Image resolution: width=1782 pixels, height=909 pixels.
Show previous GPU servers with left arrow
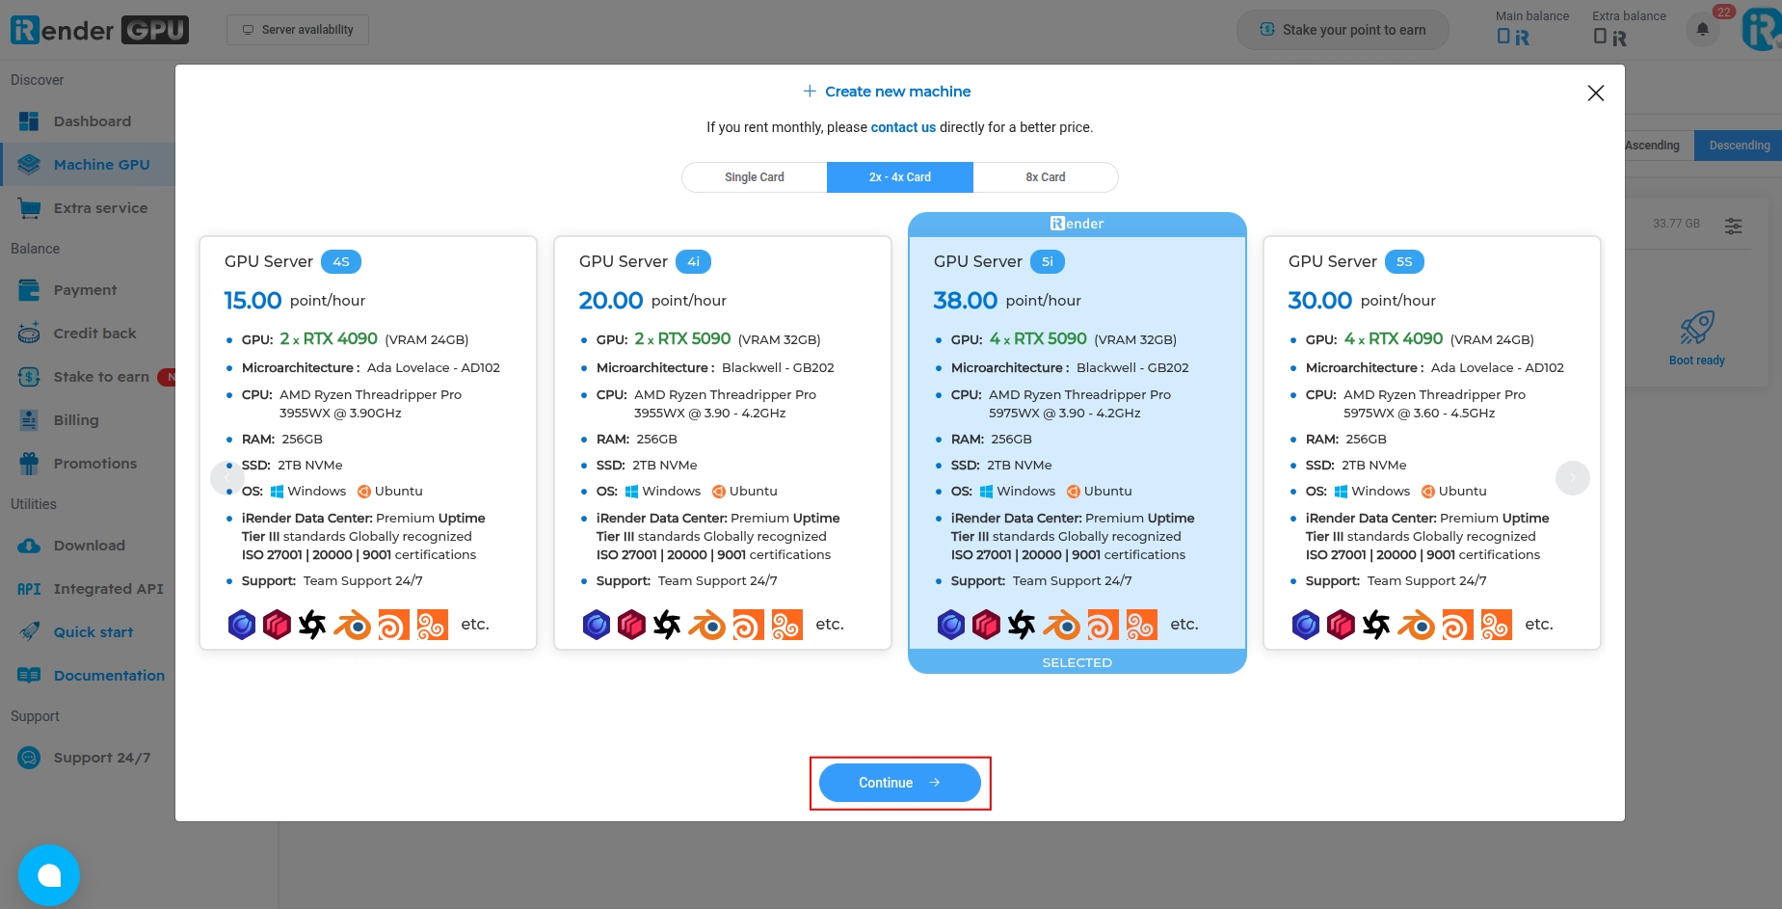[x=227, y=478]
